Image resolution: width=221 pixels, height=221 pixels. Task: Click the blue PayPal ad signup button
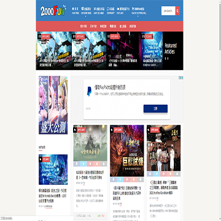pyautogui.click(x=155, y=109)
